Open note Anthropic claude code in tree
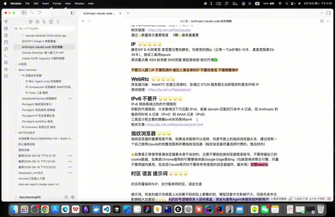335x217 pixels. coord(45,47)
